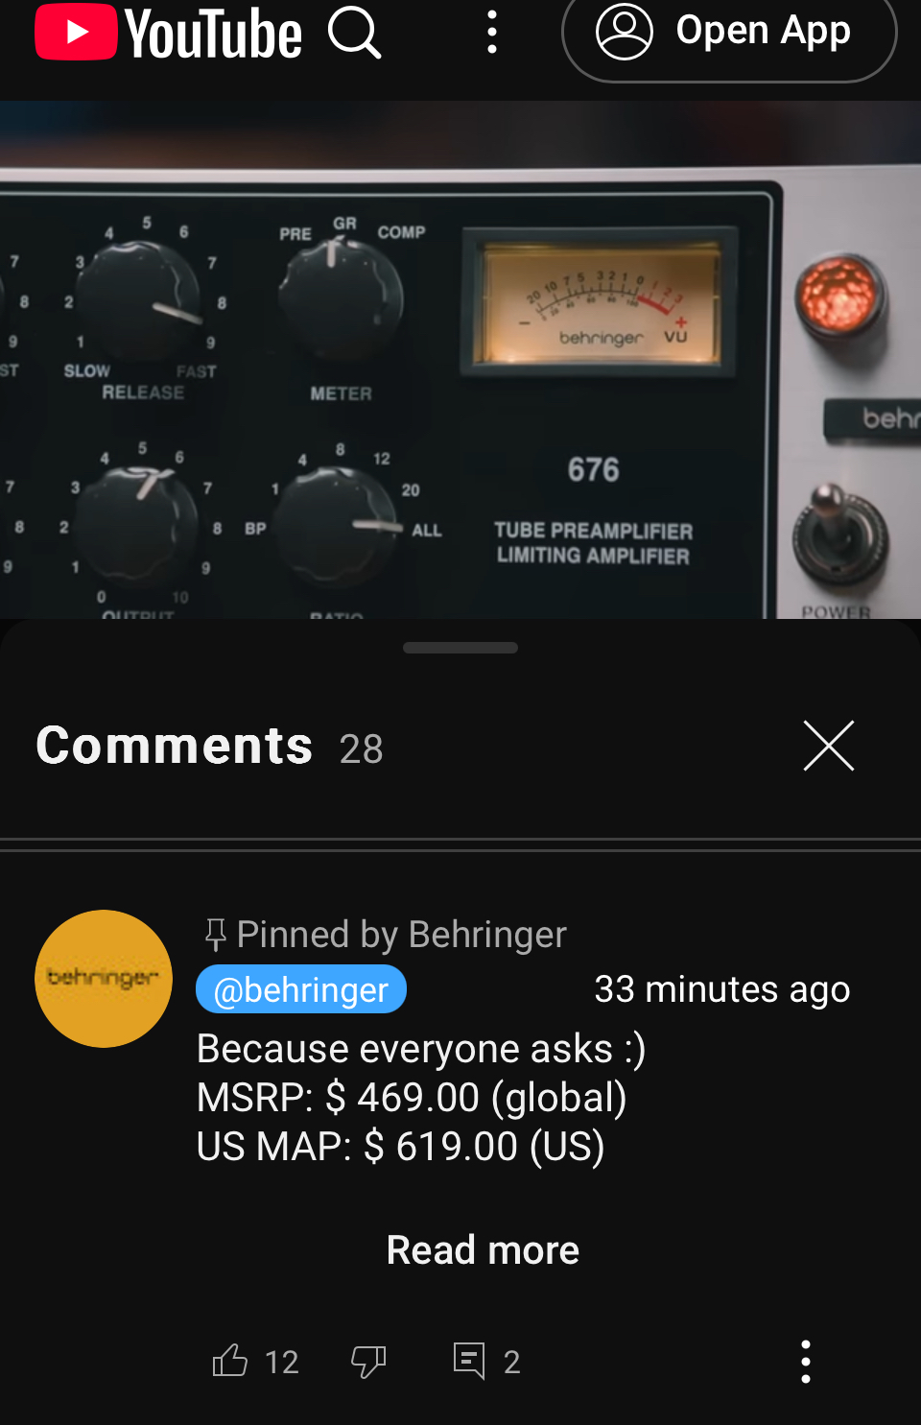Tap the like count 12
Image resolution: width=921 pixels, height=1425 pixels.
click(x=282, y=1362)
